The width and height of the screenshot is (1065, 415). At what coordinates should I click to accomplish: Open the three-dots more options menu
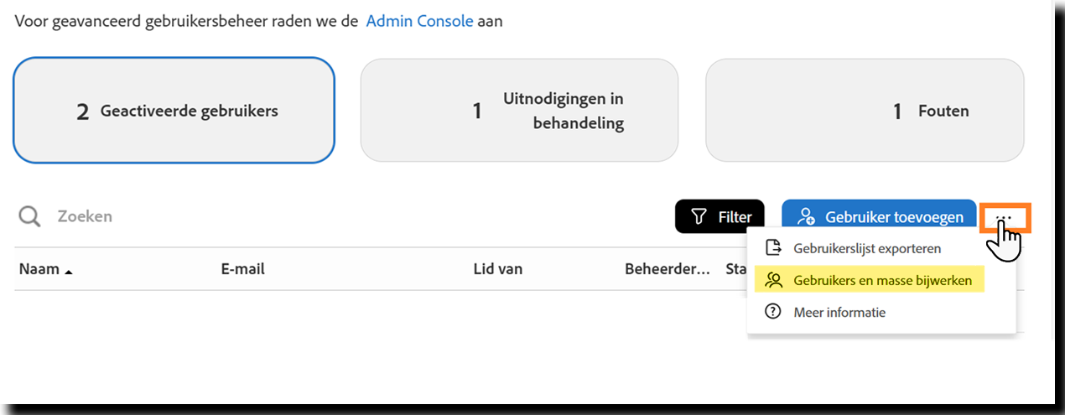(x=1005, y=217)
